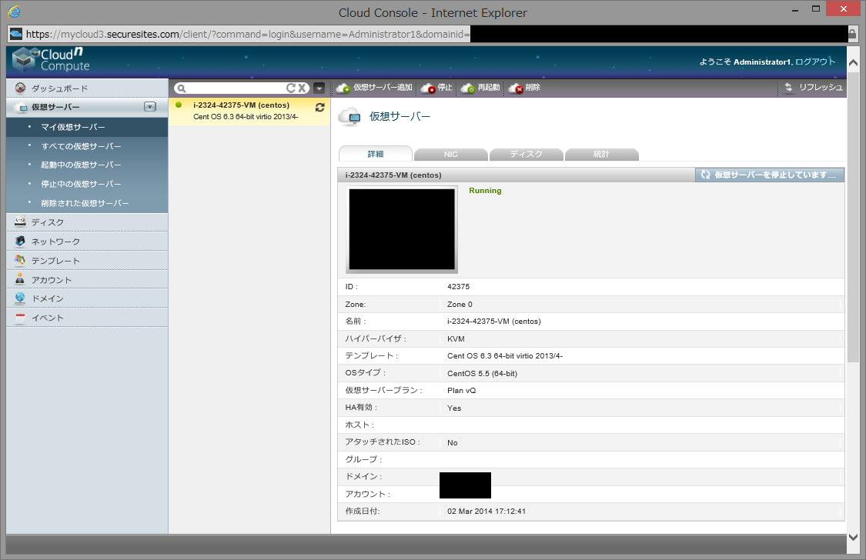Image resolution: width=866 pixels, height=560 pixels.
Task: Select 停止中の仮想サーバー in the sidebar
Action: click(x=81, y=185)
